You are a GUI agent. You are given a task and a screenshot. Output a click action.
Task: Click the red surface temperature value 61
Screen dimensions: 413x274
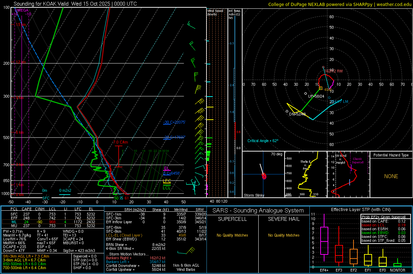[127, 198]
